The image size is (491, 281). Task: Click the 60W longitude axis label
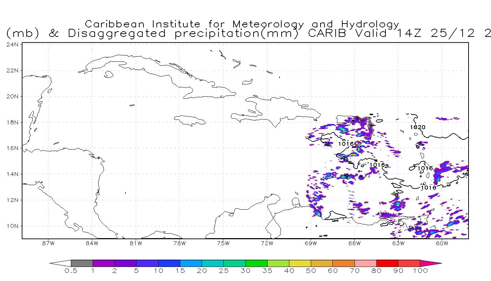(442, 243)
